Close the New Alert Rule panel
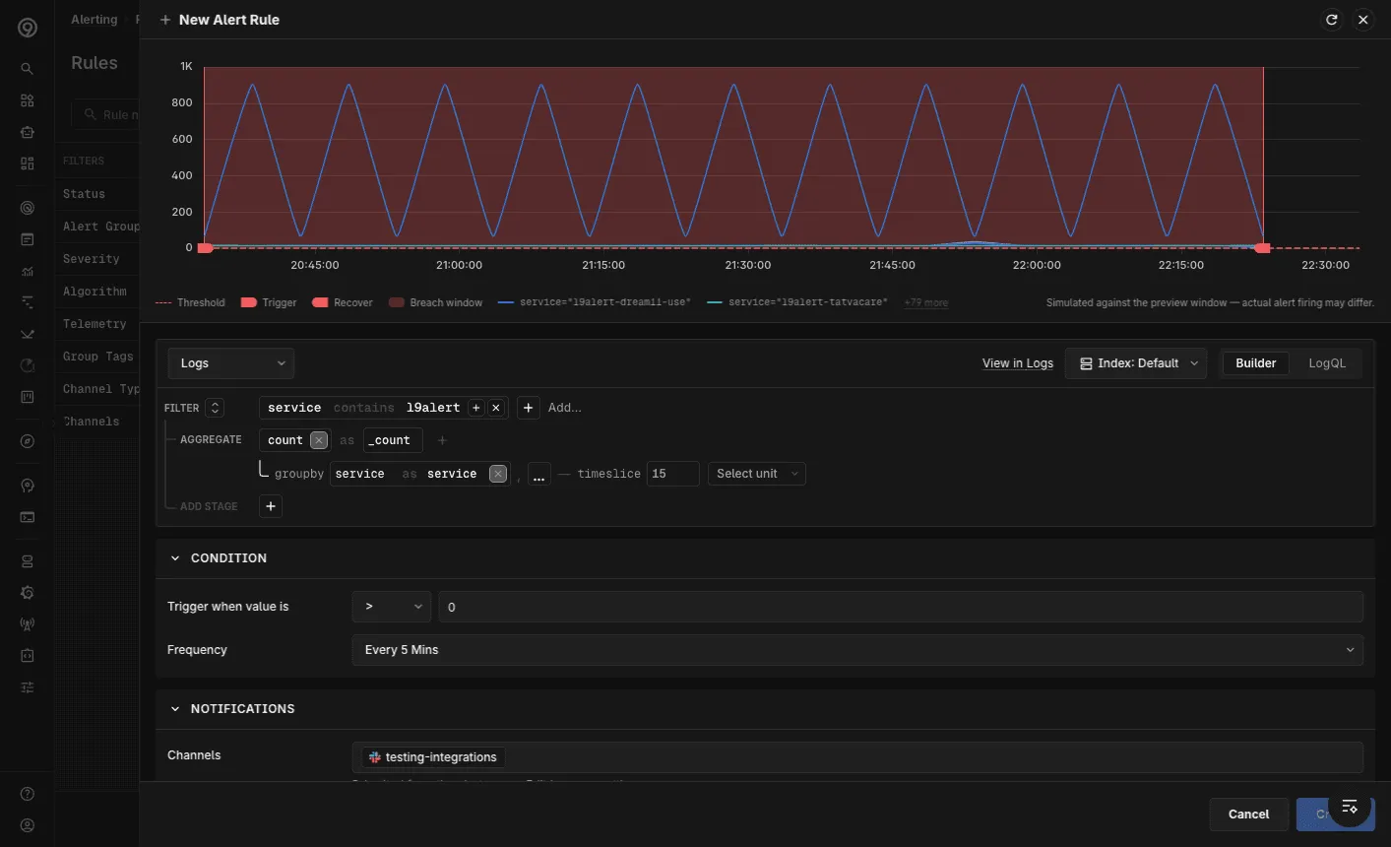 tap(1362, 20)
